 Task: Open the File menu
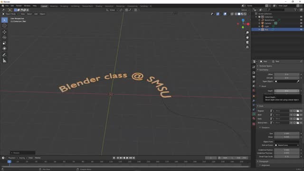click(x=7, y=6)
